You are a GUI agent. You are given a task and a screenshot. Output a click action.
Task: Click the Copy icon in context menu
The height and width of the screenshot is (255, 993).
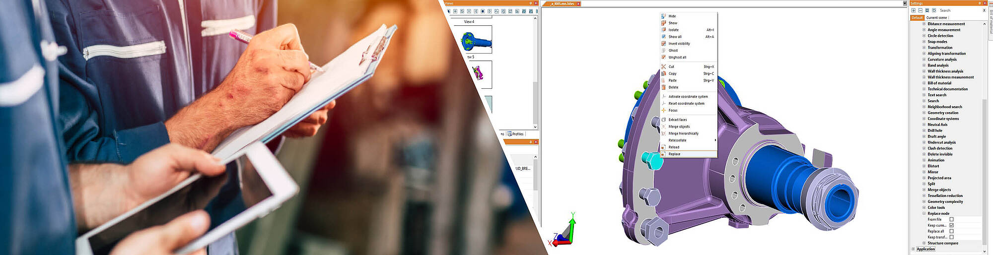(x=663, y=73)
